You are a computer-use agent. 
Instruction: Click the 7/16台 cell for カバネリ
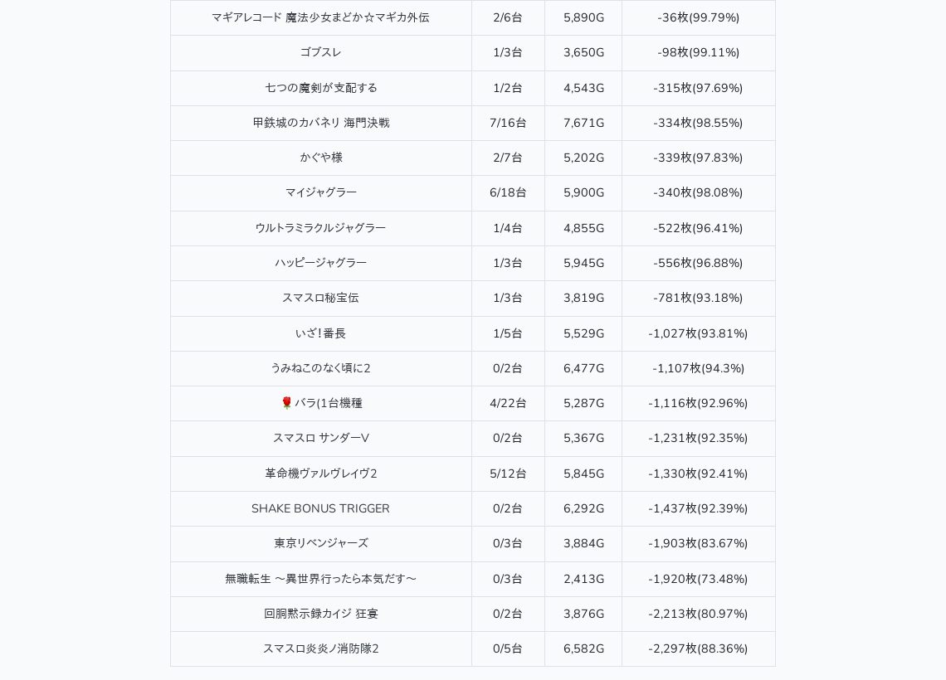pos(508,123)
